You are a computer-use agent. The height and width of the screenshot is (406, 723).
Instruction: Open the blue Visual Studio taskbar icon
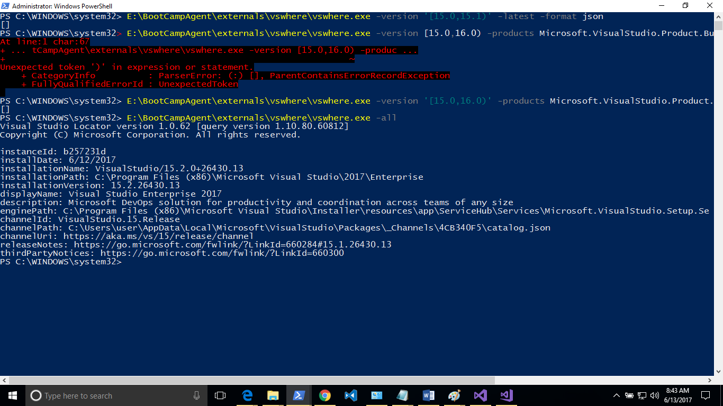point(351,395)
